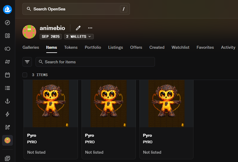Open the second Pyro NFT image
The image size is (238, 162).
pos(109,104)
